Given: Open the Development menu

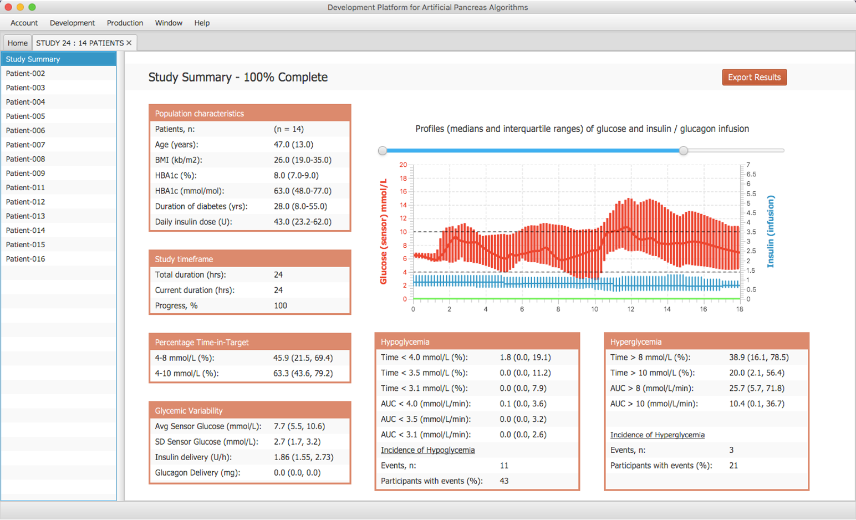Looking at the screenshot, I should 72,23.
